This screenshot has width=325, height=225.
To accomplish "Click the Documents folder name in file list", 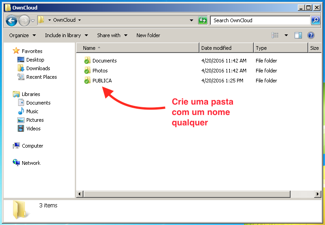I will point(104,61).
